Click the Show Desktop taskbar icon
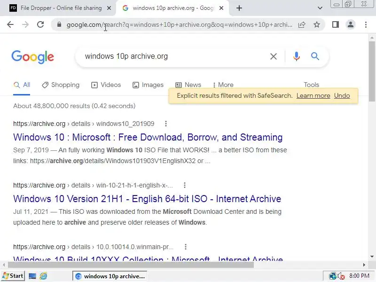376x282 pixels. pyautogui.click(x=32, y=276)
